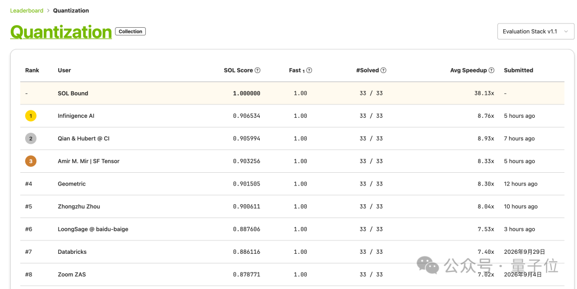The height and width of the screenshot is (289, 577).
Task: Click the User column header
Action: (65, 70)
